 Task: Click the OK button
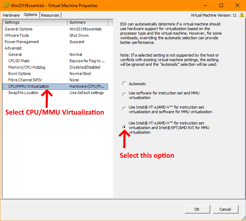pos(197,209)
